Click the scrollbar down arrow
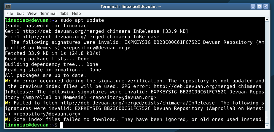274x132 pixels. 267,125
